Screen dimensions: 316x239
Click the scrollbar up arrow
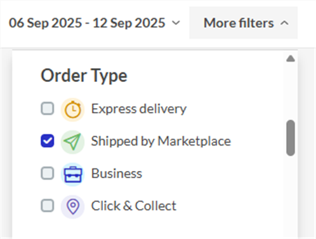tap(291, 58)
